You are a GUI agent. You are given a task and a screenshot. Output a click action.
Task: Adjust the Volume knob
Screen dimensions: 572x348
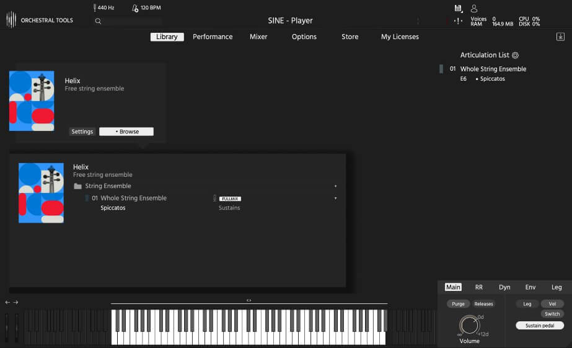coord(469,324)
